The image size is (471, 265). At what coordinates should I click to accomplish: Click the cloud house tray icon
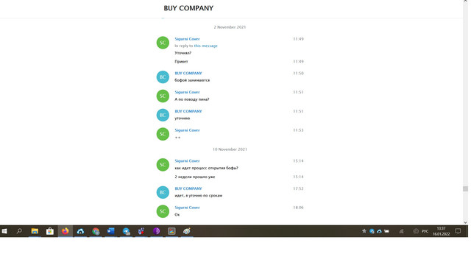(x=380, y=231)
